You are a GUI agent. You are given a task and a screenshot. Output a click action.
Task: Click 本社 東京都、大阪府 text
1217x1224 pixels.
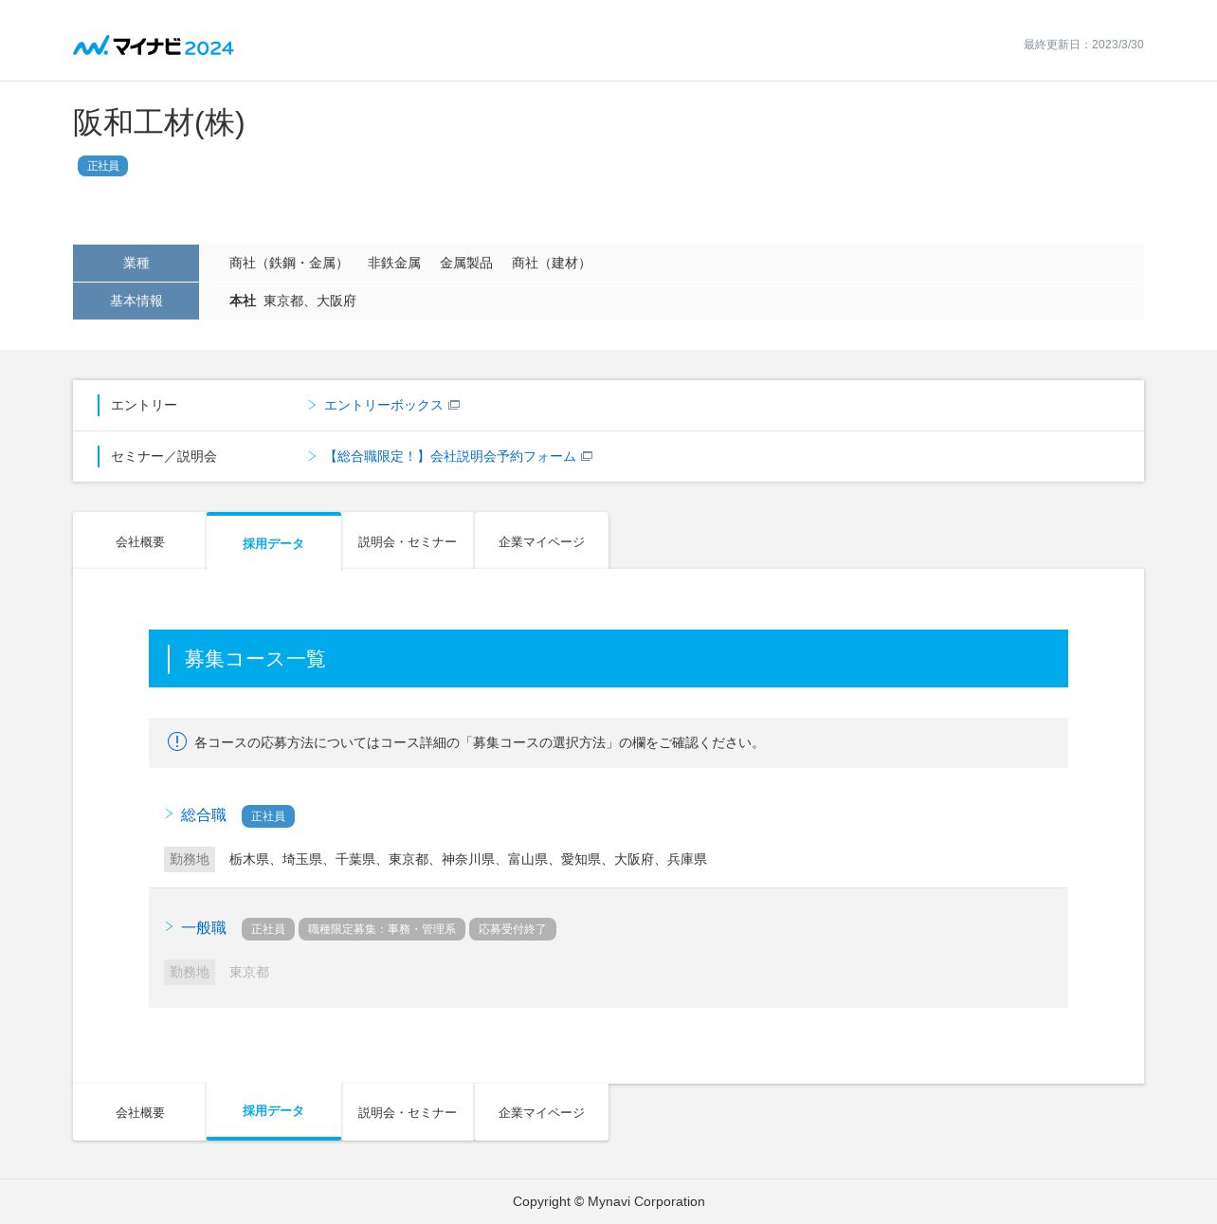293,301
